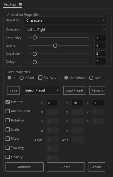Enable the Anchor Point checkbox

coord(8,111)
